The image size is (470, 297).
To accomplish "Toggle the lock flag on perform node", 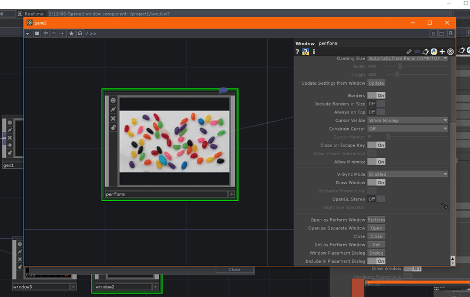I will (x=113, y=128).
